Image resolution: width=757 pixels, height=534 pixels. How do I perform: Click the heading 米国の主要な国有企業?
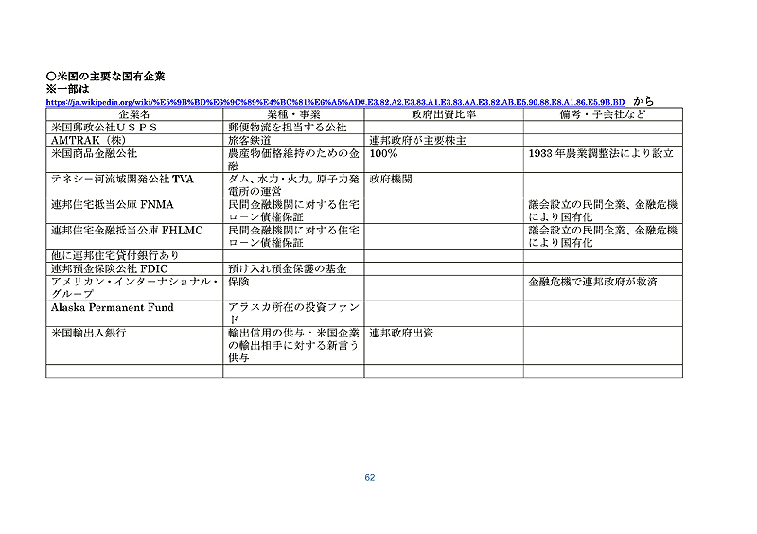[106, 77]
